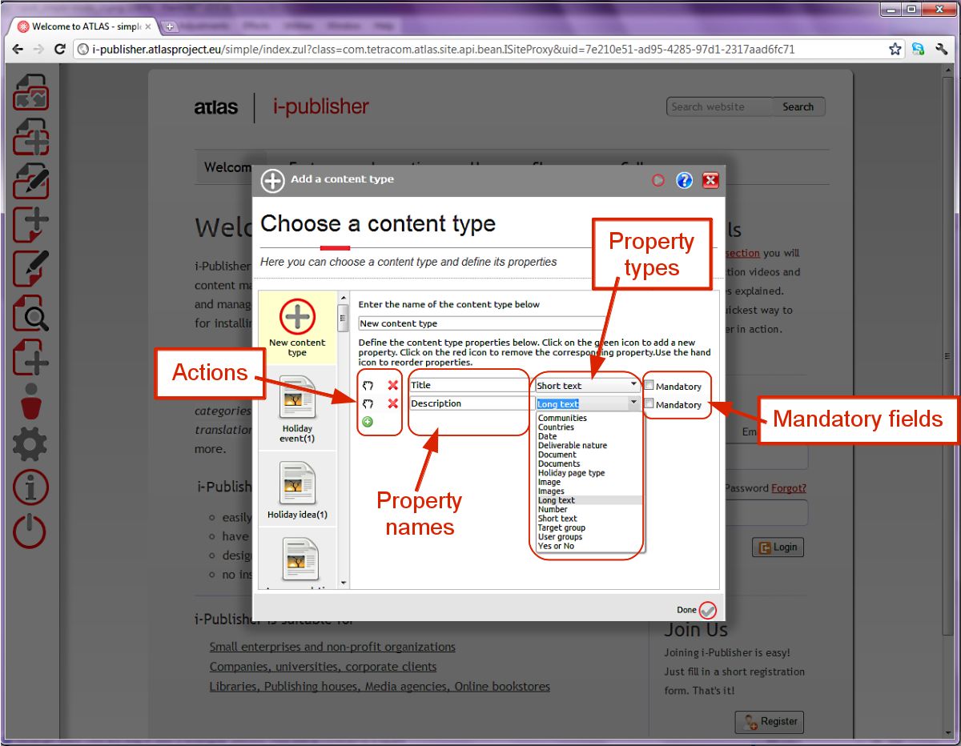Open the Title property type dropdown arrow

coord(634,385)
